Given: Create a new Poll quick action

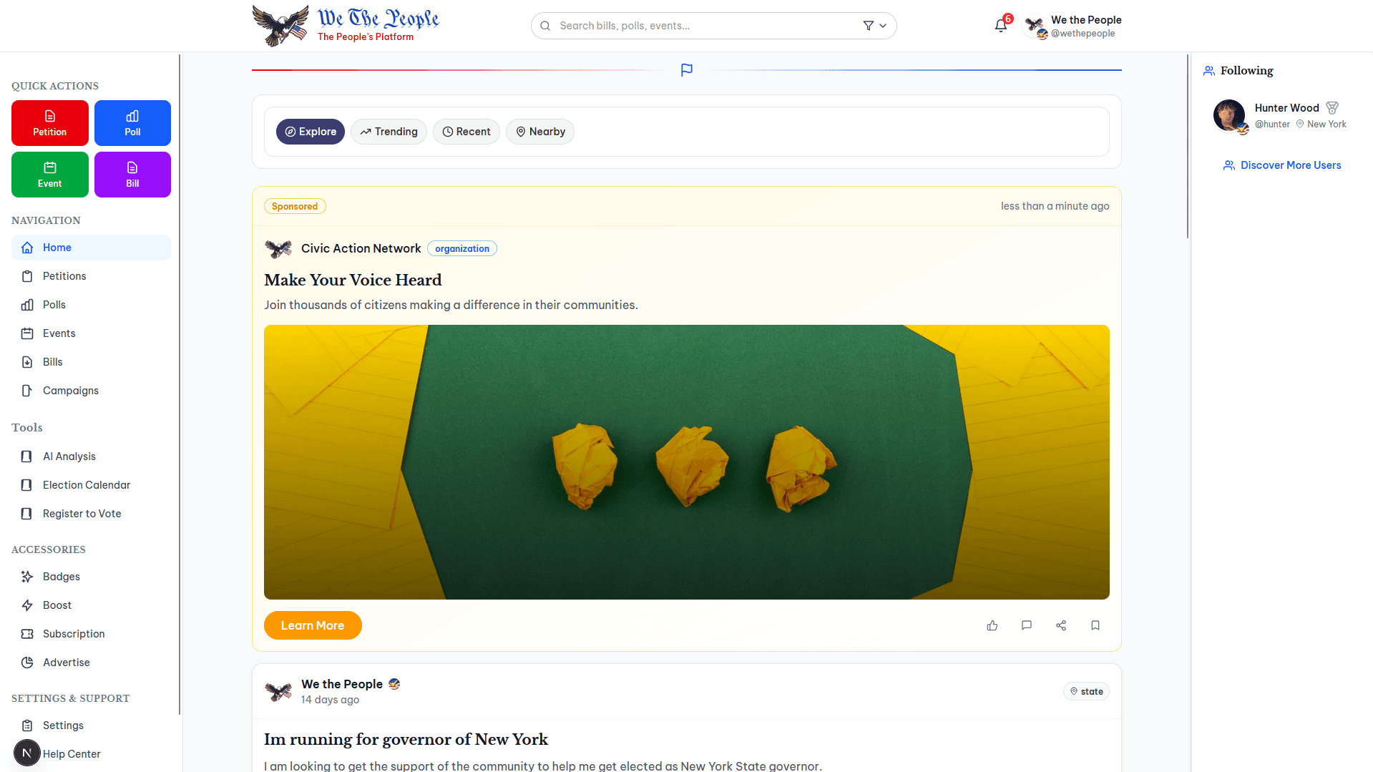Looking at the screenshot, I should 132,123.
